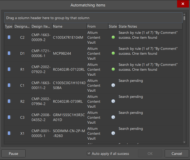
Task: Click the green success state icon for C2
Action: coord(113,37)
